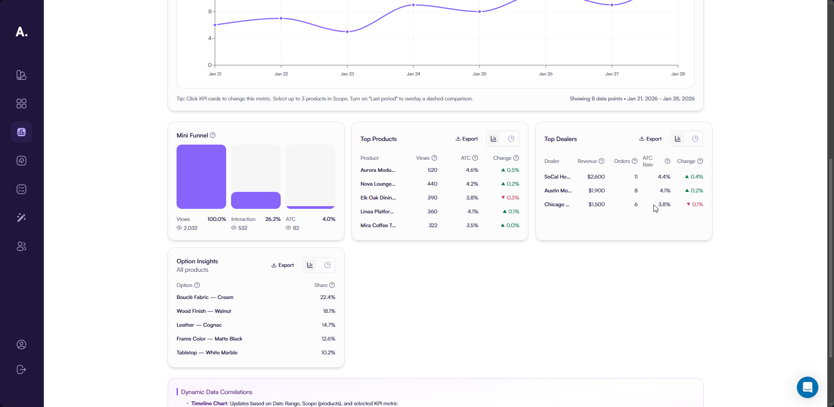The image size is (834, 407).
Task: Export the Top Products table
Action: (467, 139)
